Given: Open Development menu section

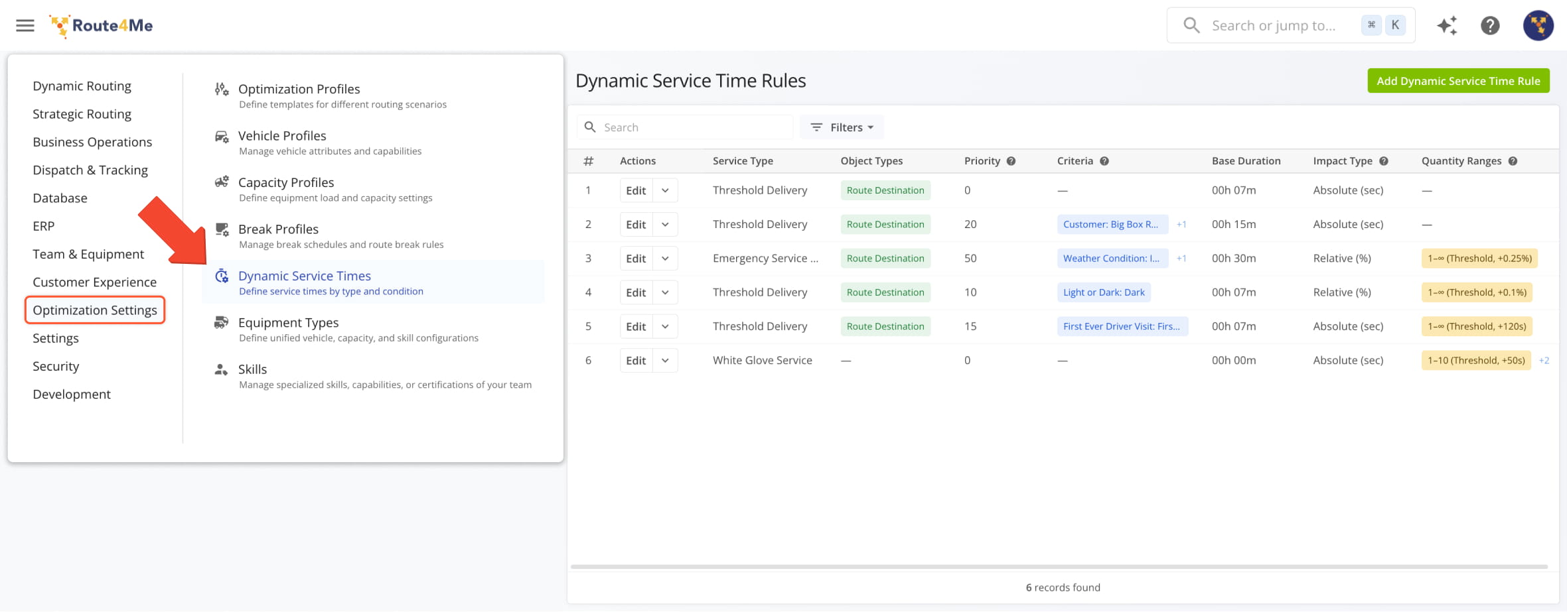Looking at the screenshot, I should tap(72, 395).
